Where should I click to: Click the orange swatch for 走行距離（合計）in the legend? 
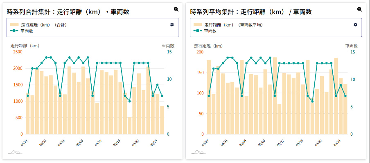(x=14, y=25)
